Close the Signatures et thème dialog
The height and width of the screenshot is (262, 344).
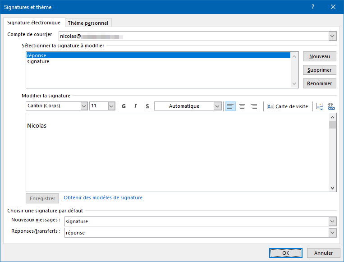tap(333, 7)
